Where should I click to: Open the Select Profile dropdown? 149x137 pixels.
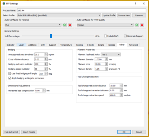pyautogui.click(x=59, y=15)
